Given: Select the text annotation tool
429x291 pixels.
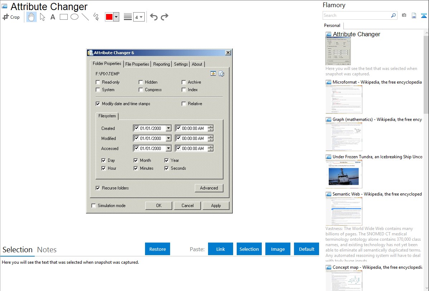Looking at the screenshot, I should [x=53, y=17].
